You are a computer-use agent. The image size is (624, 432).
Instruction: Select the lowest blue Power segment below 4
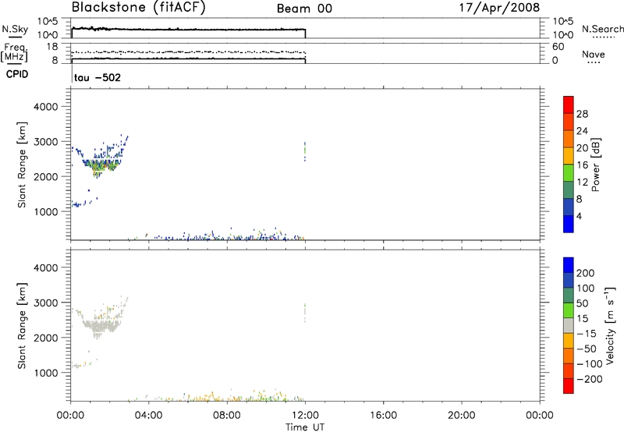coord(569,224)
